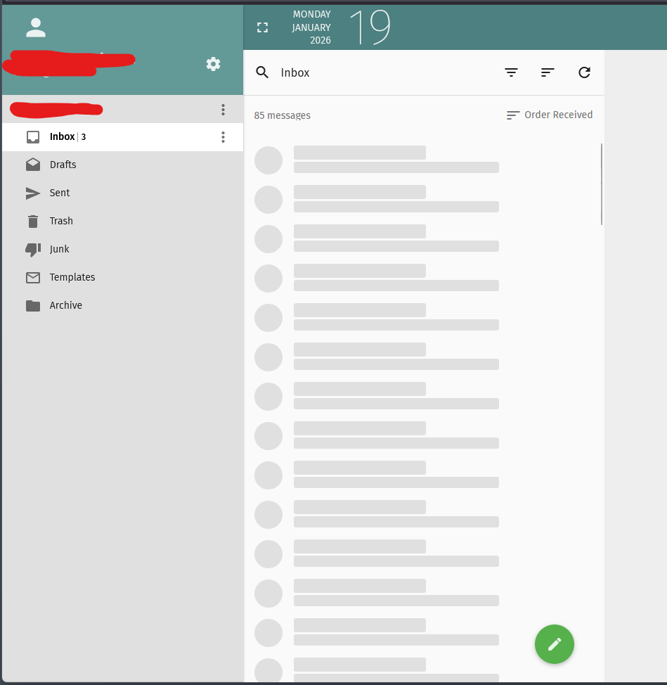This screenshot has height=685, width=667.
Task: Click the 85 messages count label
Action: pyautogui.click(x=283, y=115)
